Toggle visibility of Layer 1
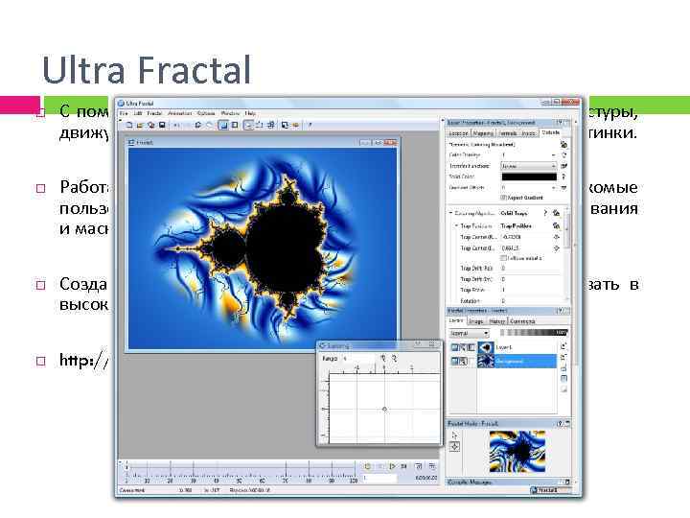Screen dimensions: 690x518 pos(455,347)
